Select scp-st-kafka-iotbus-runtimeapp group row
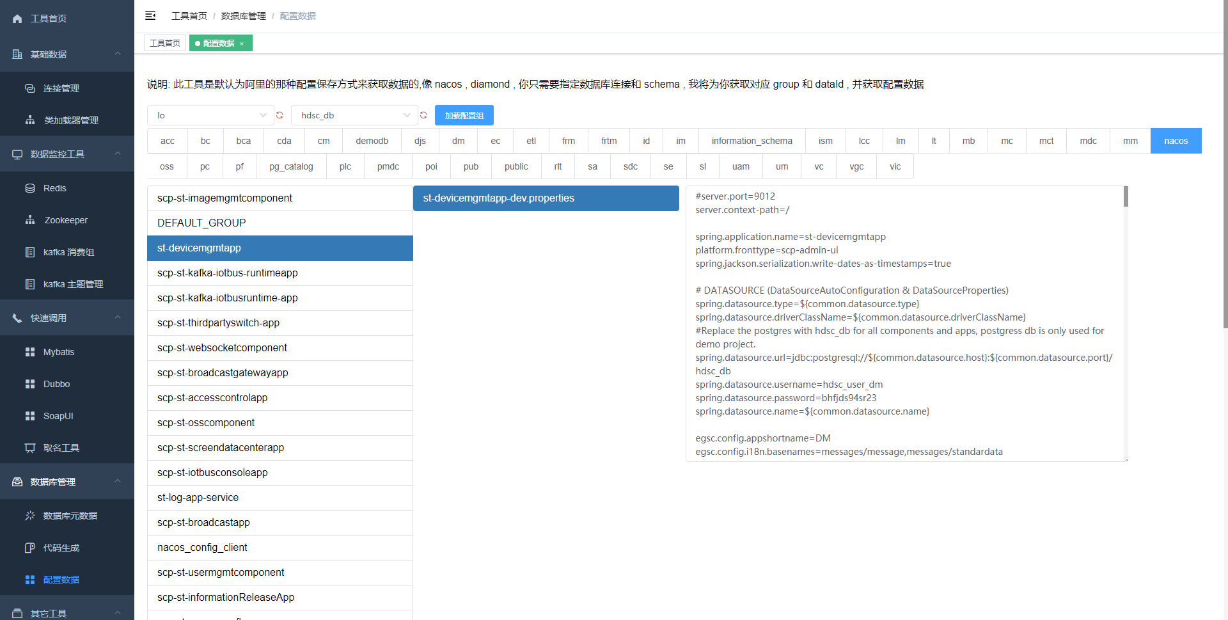1228x620 pixels. point(280,273)
